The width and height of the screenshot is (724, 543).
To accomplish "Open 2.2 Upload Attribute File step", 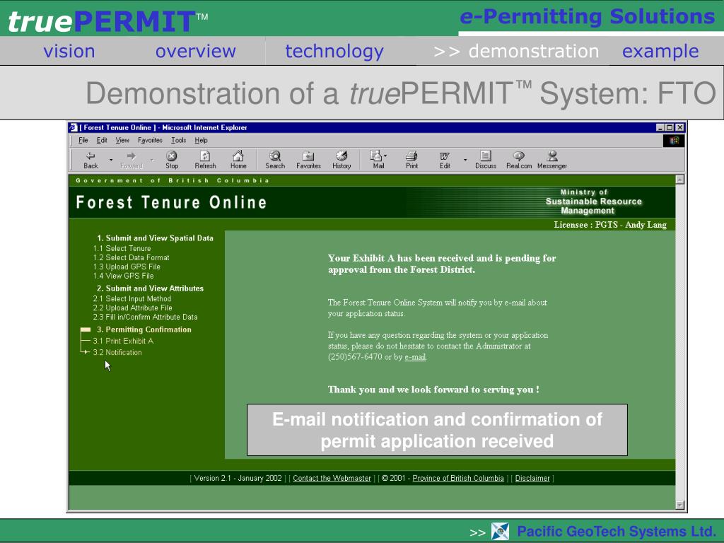I will click(132, 308).
